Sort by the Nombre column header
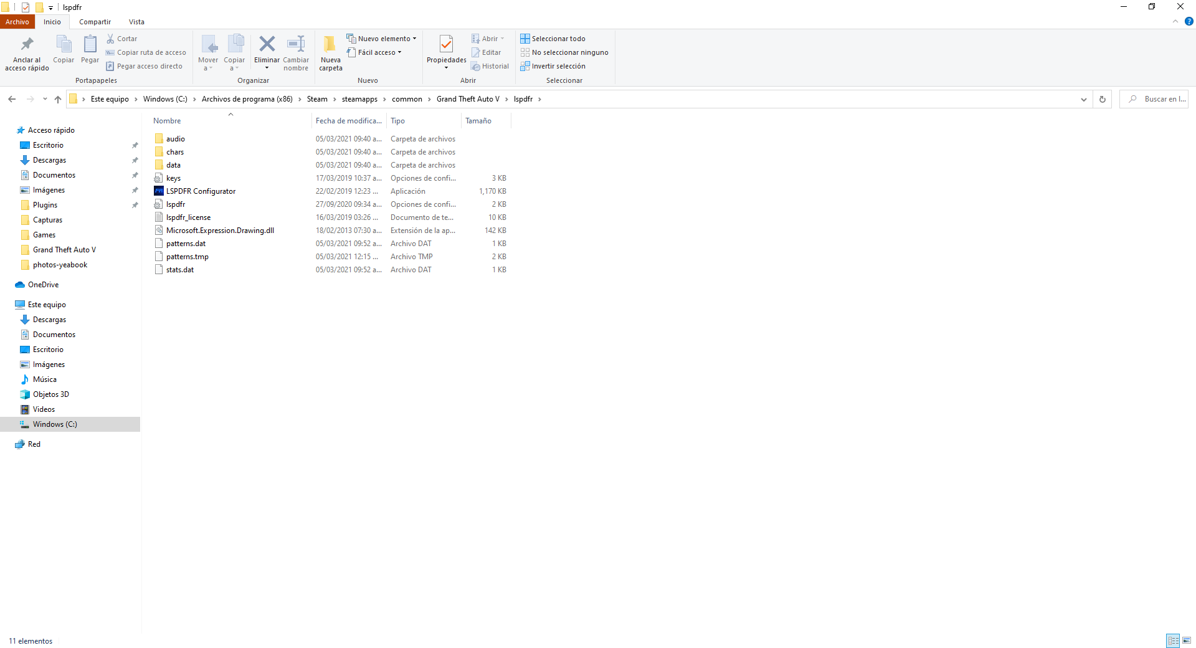 (230, 121)
